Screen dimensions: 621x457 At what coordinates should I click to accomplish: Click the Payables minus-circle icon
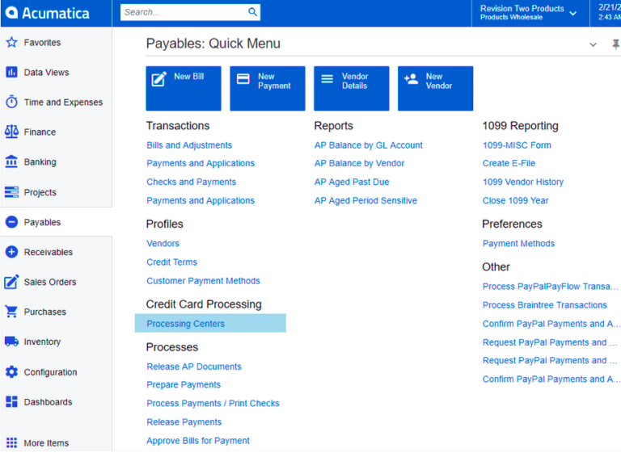[x=11, y=222]
